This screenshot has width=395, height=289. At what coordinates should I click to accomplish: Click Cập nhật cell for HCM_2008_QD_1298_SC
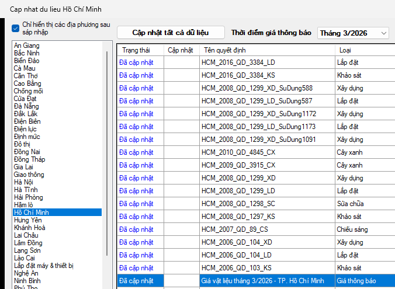pos(181,204)
